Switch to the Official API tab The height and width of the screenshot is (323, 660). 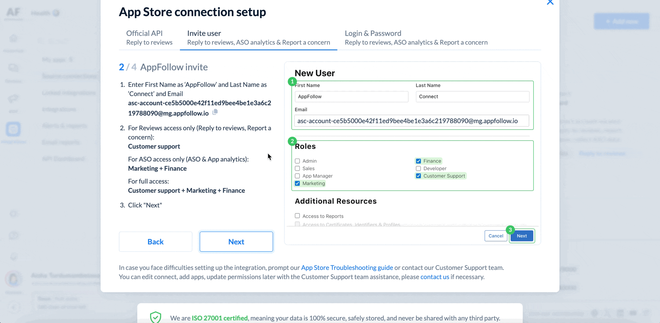pyautogui.click(x=149, y=38)
